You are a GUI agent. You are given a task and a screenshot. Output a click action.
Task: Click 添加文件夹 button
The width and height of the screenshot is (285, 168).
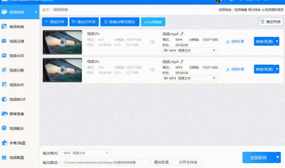(84, 22)
